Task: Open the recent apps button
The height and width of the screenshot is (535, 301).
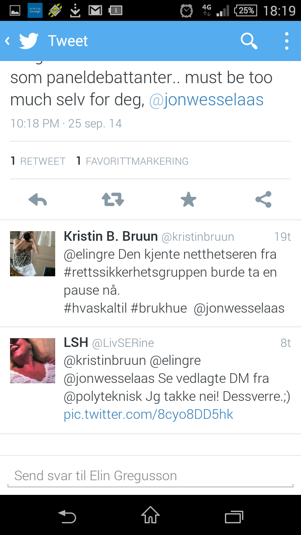Action: click(x=234, y=517)
